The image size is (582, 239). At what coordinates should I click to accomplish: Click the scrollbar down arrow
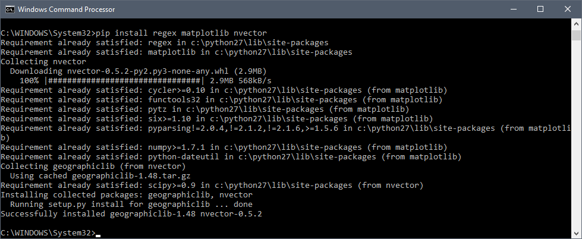[576, 234]
